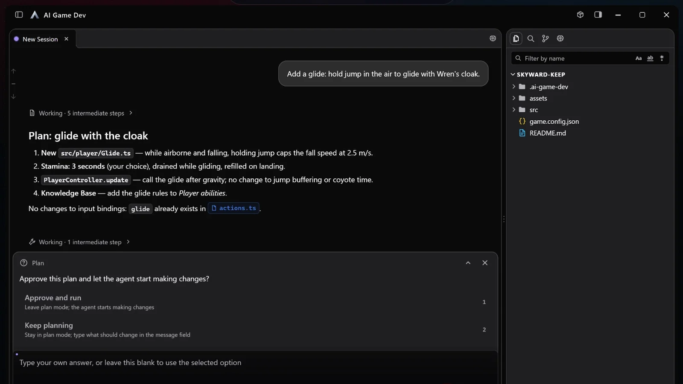This screenshot has height=384, width=683.
Task: Click the AI Game Dev logo icon
Action: pos(35,15)
